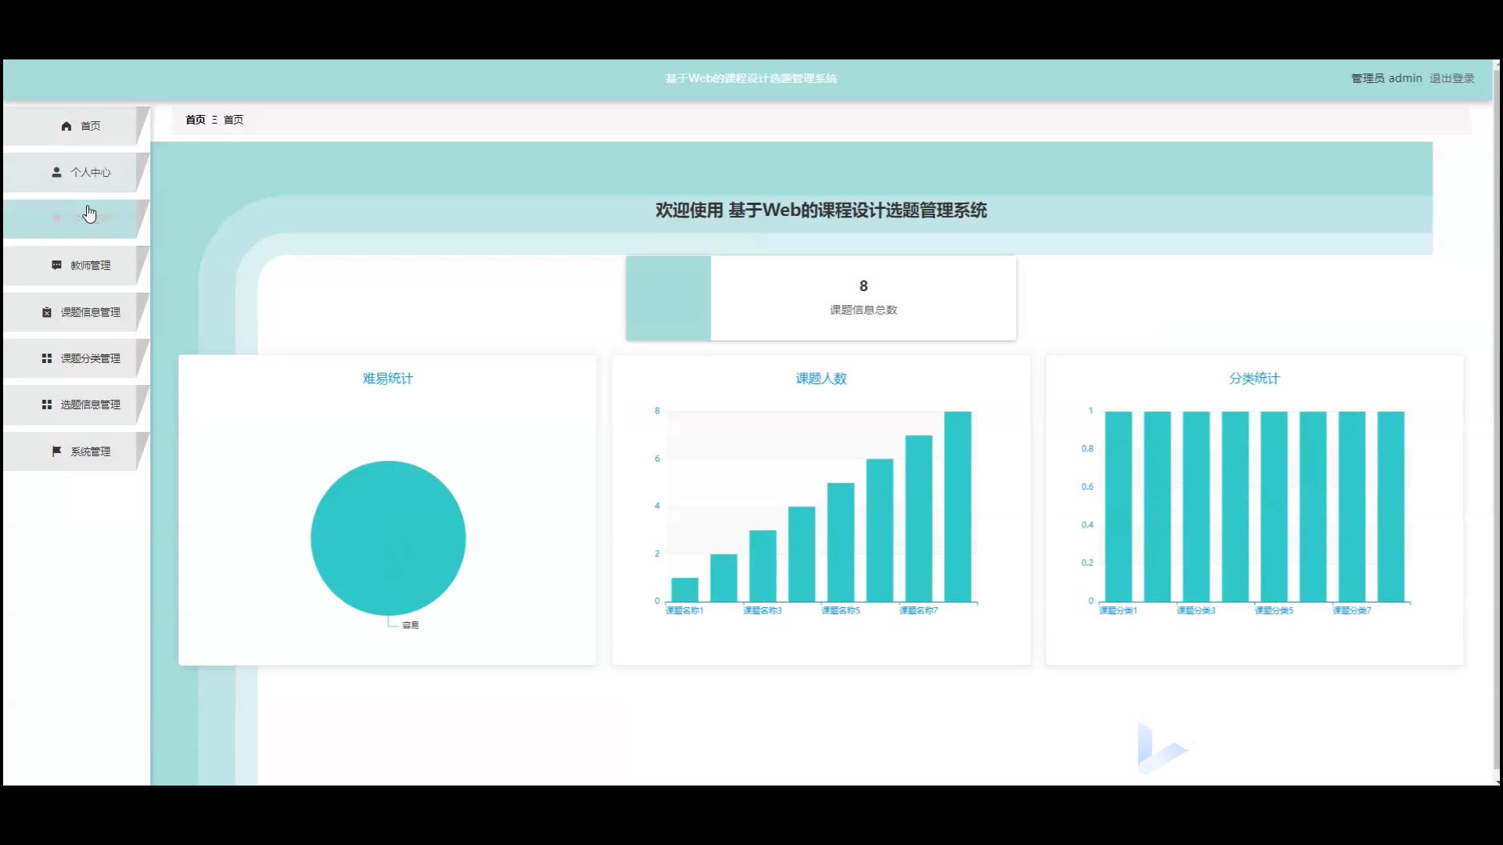Click the first 首页 breadcrumb link
1503x845 pixels.
coord(195,120)
